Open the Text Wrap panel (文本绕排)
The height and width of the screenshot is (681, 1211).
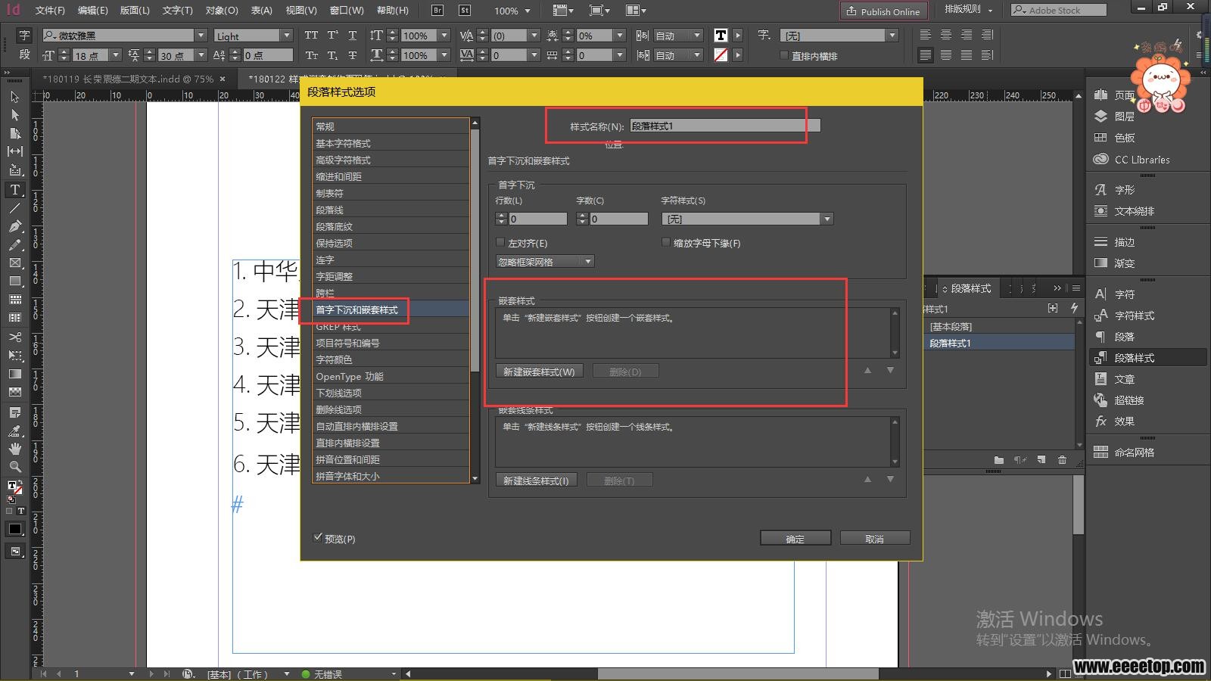click(x=1124, y=211)
